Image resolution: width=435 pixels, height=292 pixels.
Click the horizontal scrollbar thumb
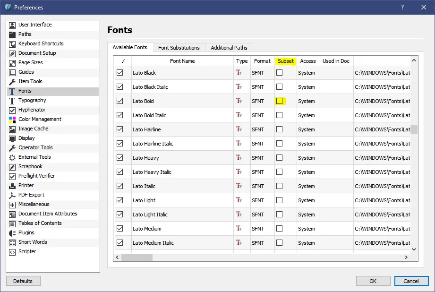pyautogui.click(x=137, y=258)
